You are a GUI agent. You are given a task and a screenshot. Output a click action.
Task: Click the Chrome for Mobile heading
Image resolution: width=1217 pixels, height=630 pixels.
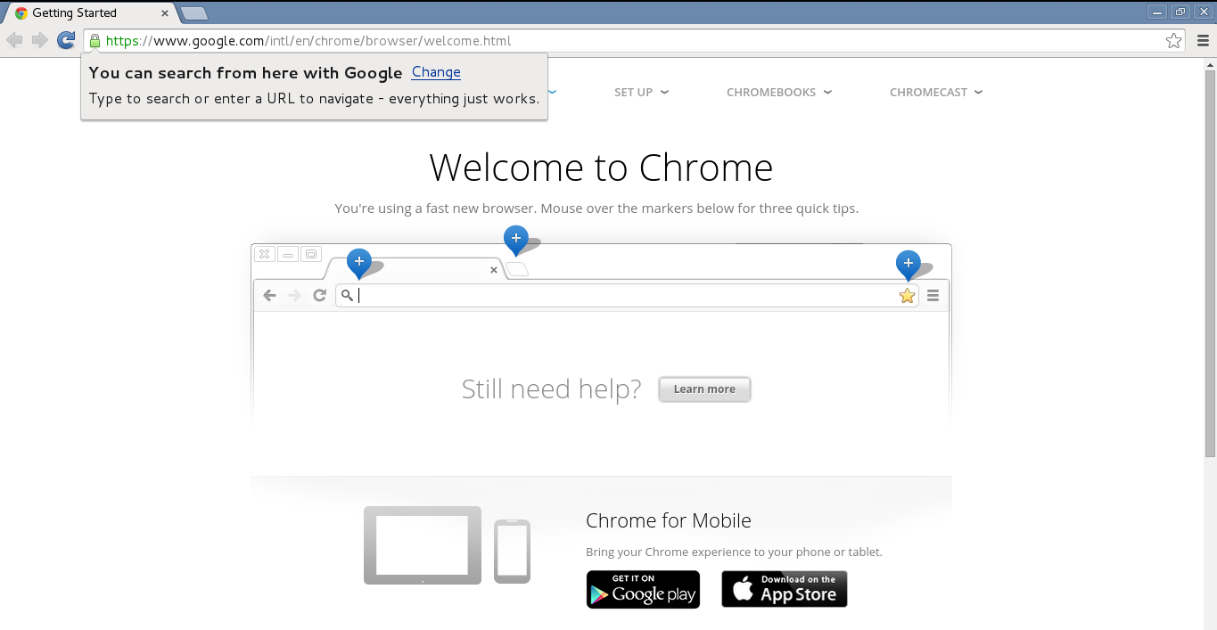669,520
